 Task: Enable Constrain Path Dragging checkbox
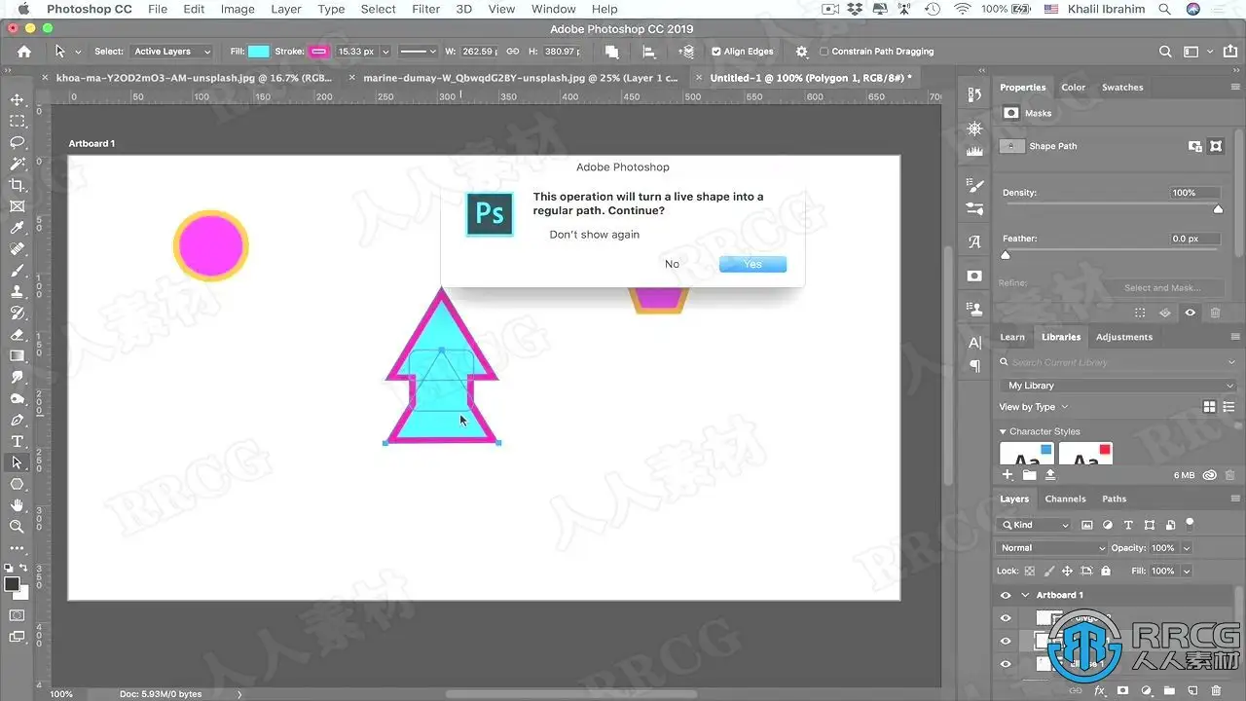point(825,52)
